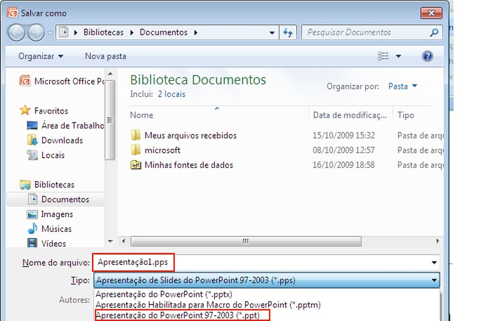Image resolution: width=488 pixels, height=321 pixels.
Task: Click the back navigation arrow
Action: coord(16,32)
